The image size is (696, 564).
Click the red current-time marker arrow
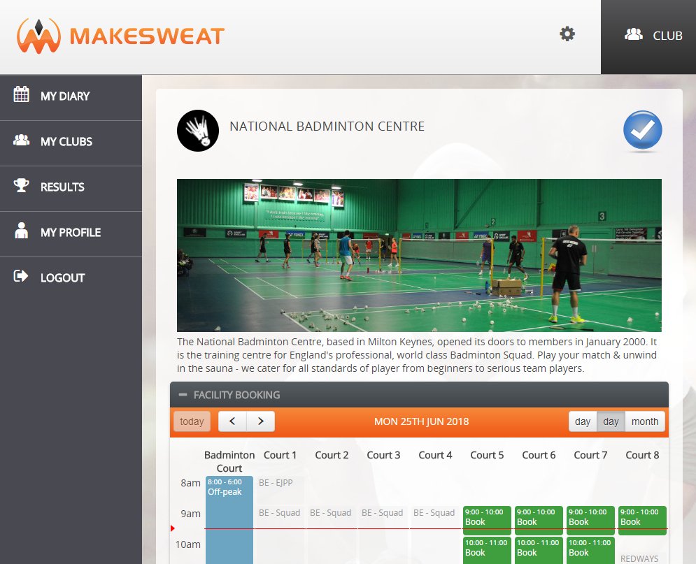coord(173,528)
